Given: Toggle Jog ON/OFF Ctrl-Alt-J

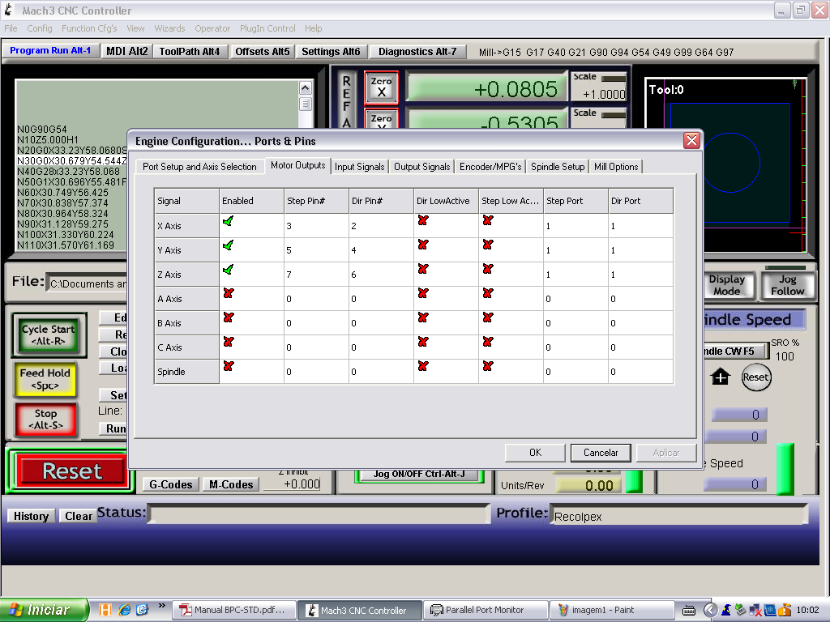Looking at the screenshot, I should pos(419,474).
